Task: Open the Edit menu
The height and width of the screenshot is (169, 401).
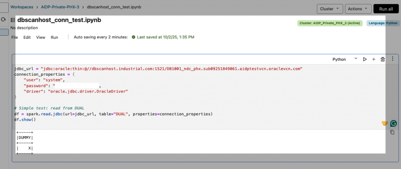Action: coord(27,37)
